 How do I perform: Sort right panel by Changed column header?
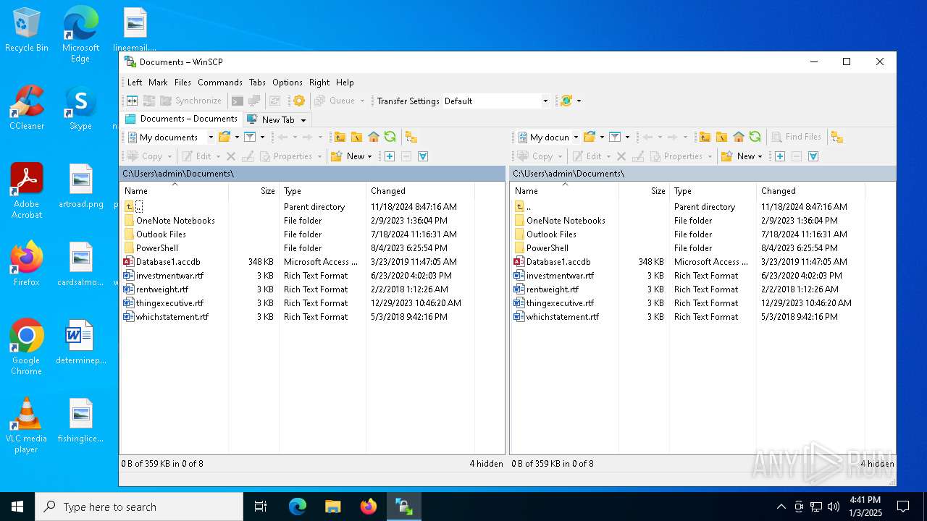(x=810, y=191)
